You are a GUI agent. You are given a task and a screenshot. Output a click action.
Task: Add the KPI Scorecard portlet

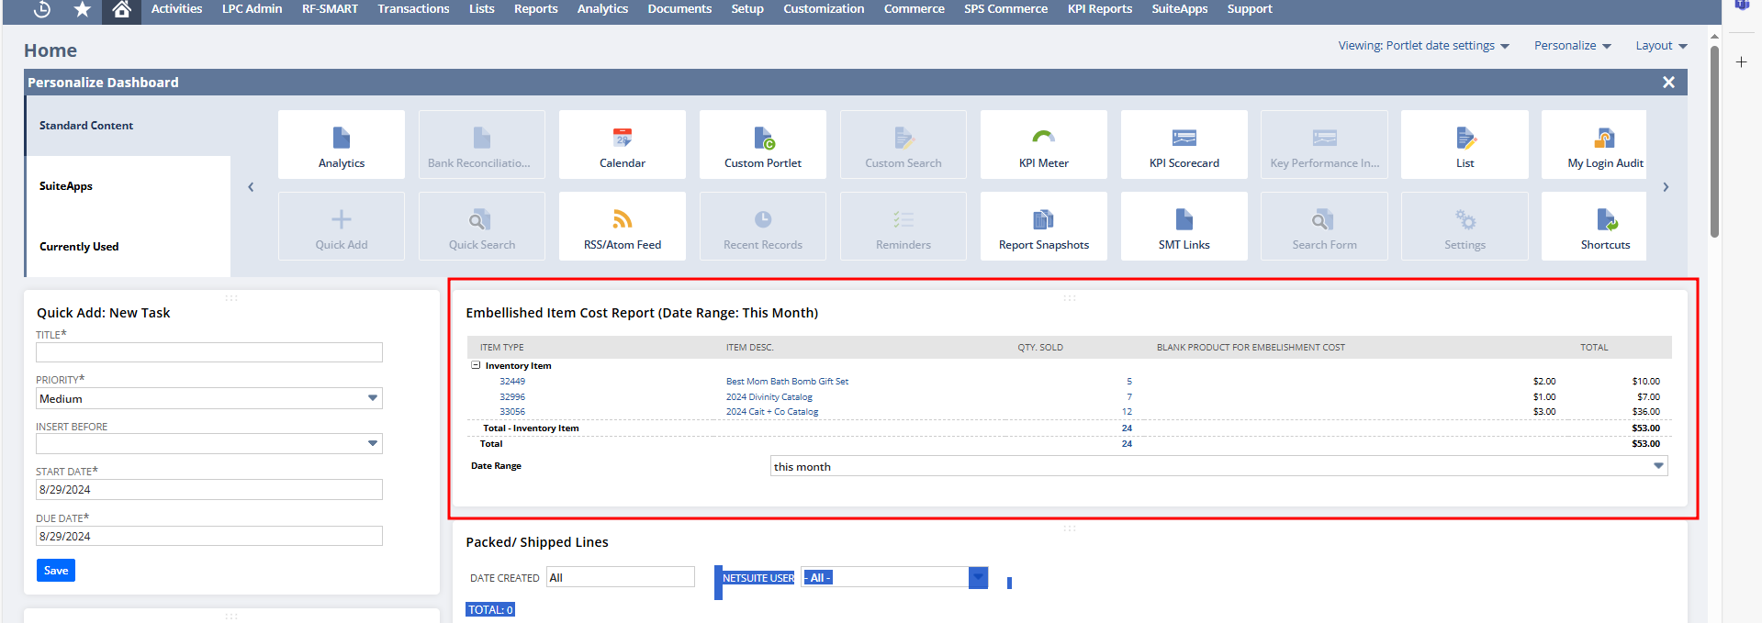pos(1184,145)
